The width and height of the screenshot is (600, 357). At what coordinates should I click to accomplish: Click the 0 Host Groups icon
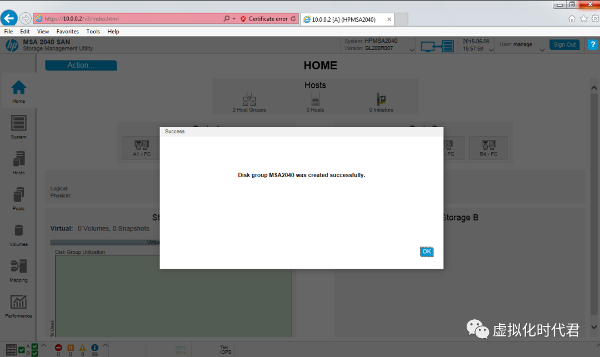click(x=249, y=99)
